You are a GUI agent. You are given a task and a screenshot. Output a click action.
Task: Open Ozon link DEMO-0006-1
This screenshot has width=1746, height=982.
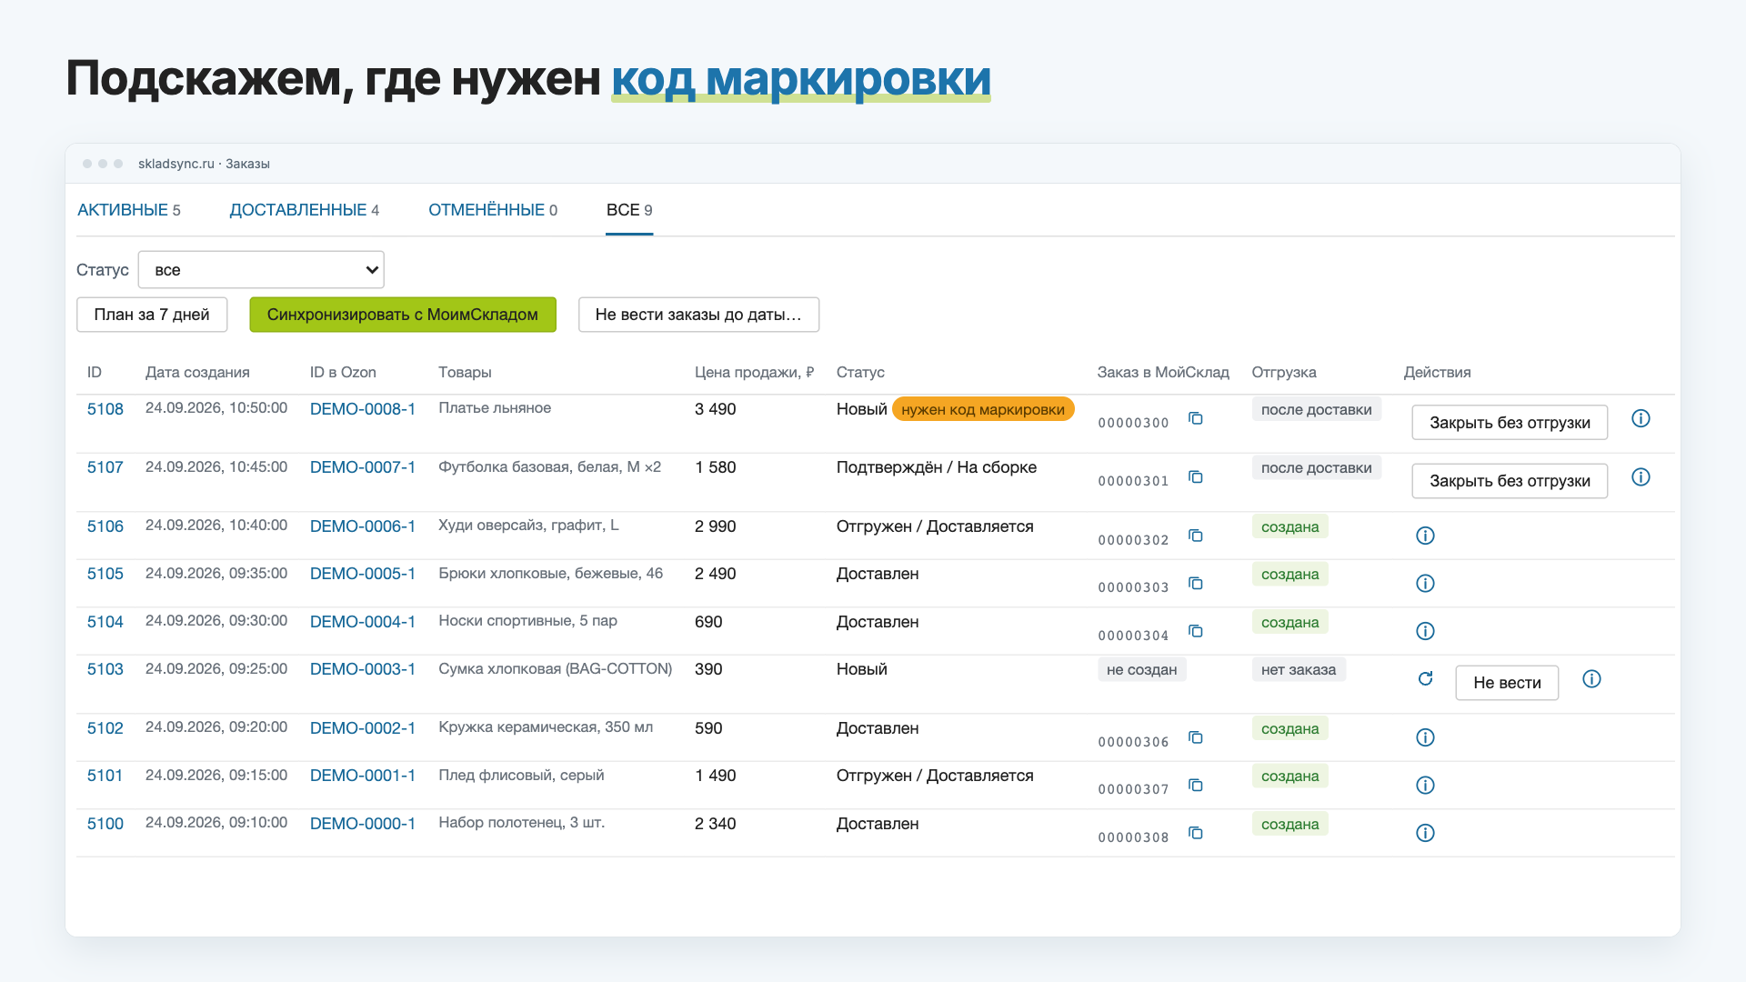coord(363,526)
